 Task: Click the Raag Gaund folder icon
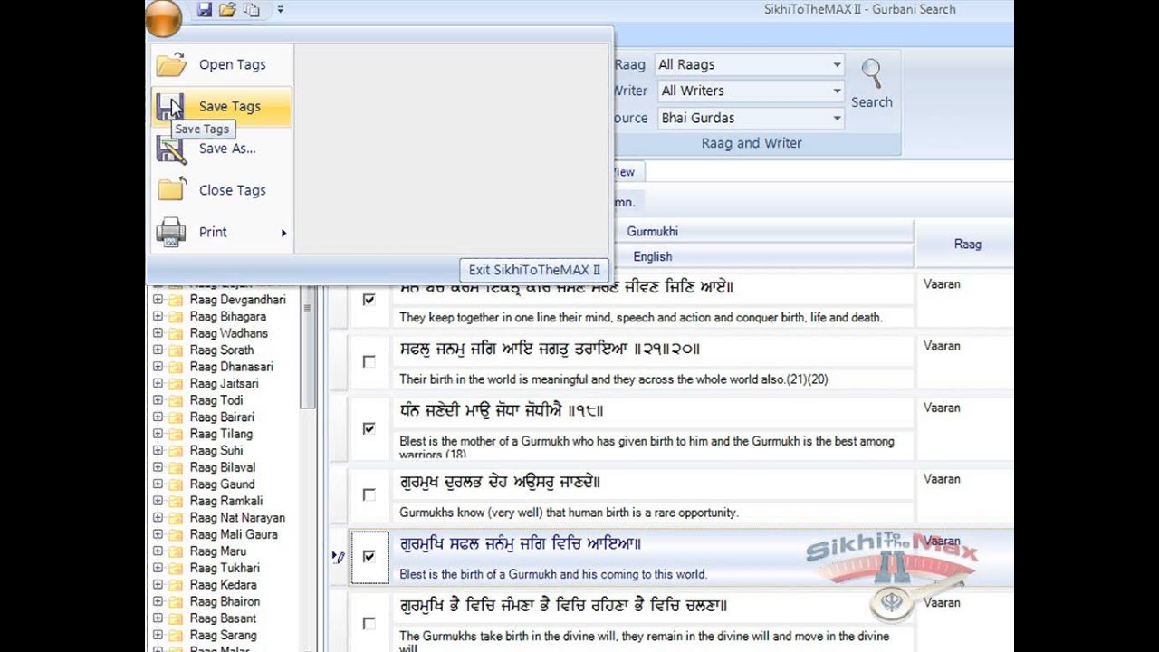pyautogui.click(x=176, y=484)
